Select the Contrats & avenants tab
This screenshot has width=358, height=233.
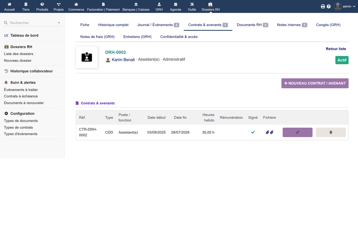[208, 25]
